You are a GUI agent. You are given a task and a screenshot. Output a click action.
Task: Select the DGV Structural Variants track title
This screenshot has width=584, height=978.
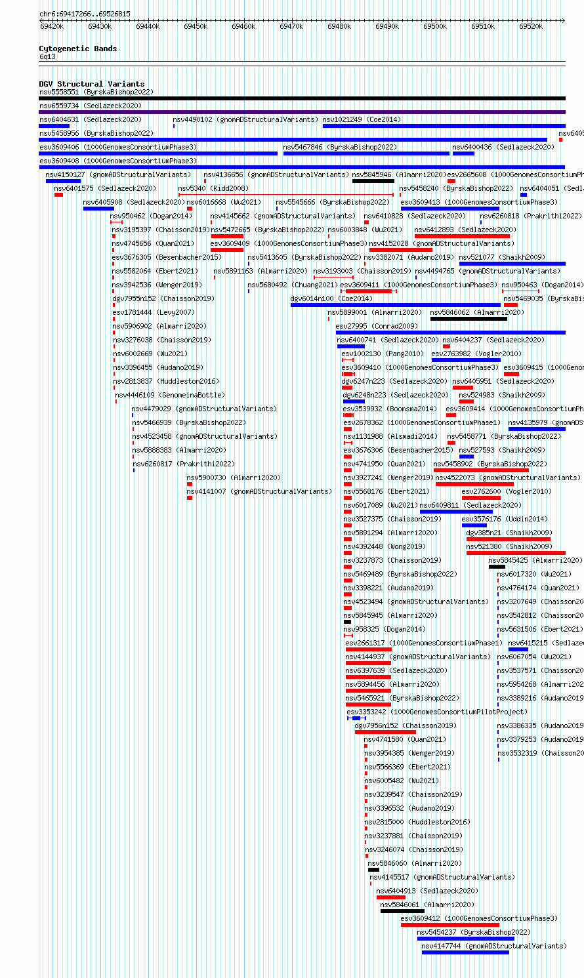click(x=92, y=84)
